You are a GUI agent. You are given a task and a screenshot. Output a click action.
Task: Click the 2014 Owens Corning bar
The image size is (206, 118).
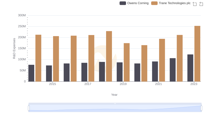(31, 73)
